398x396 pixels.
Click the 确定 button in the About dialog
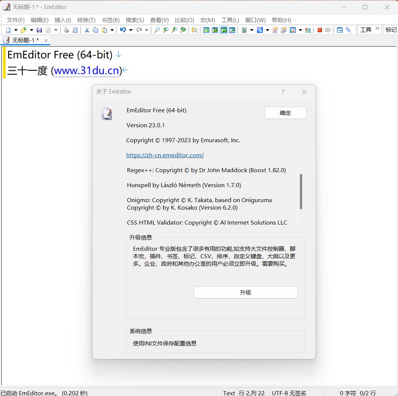[x=285, y=113]
